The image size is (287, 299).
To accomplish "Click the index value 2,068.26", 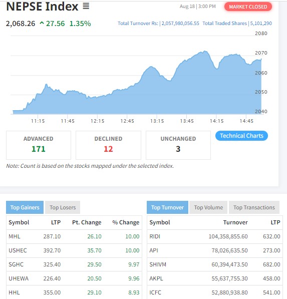I will pyautogui.click(x=21, y=24).
